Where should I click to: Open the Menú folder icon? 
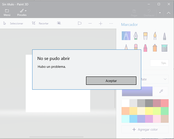(x=7, y=12)
